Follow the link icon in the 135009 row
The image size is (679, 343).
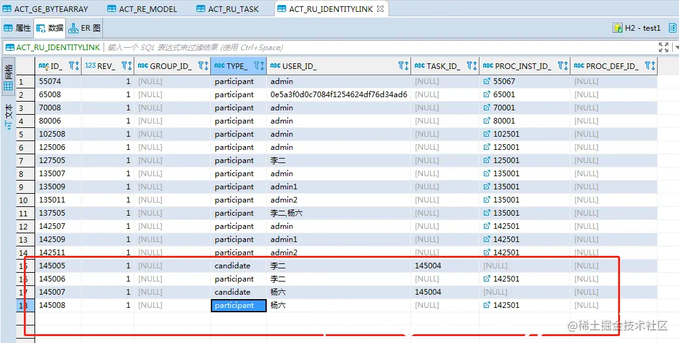click(x=487, y=187)
